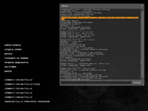Click the 'Muchacho : da' console line
This screenshot has height=111, width=148.
[x=67, y=72]
